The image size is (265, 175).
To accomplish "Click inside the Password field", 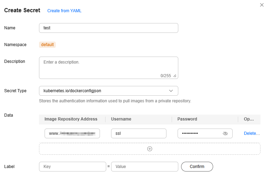I will (205, 133).
